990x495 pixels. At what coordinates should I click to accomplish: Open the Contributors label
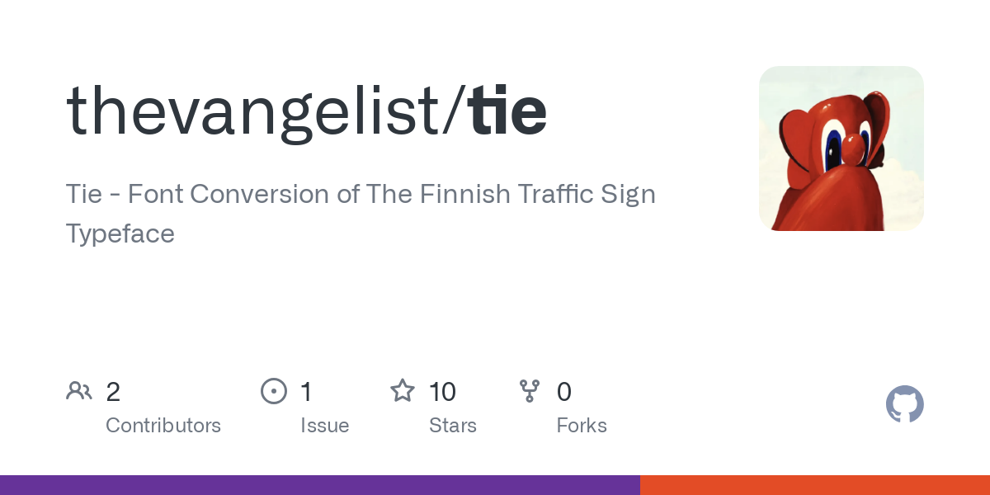coord(163,426)
